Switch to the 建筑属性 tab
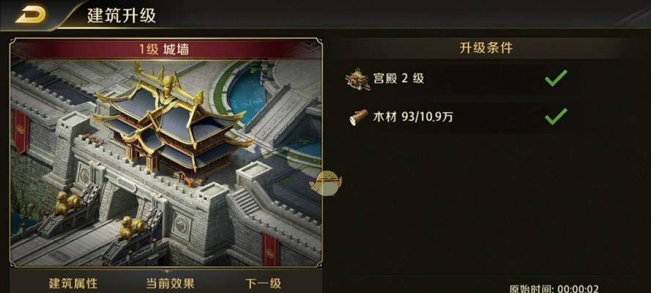 (x=73, y=283)
